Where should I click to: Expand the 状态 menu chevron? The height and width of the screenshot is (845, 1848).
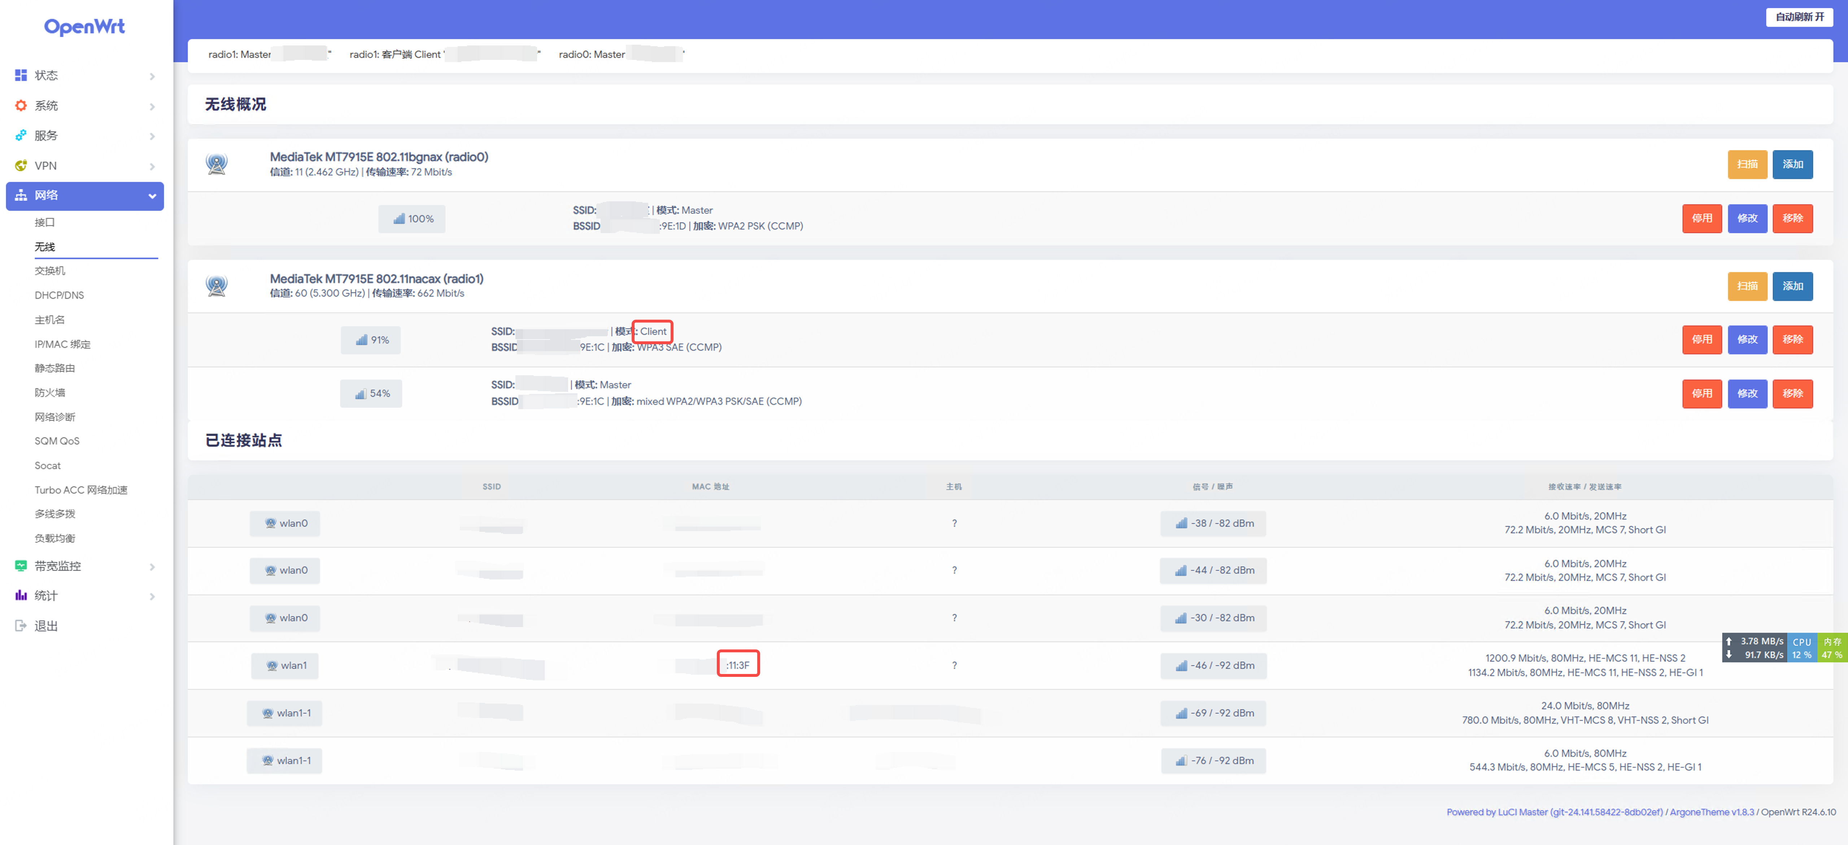[x=152, y=76]
